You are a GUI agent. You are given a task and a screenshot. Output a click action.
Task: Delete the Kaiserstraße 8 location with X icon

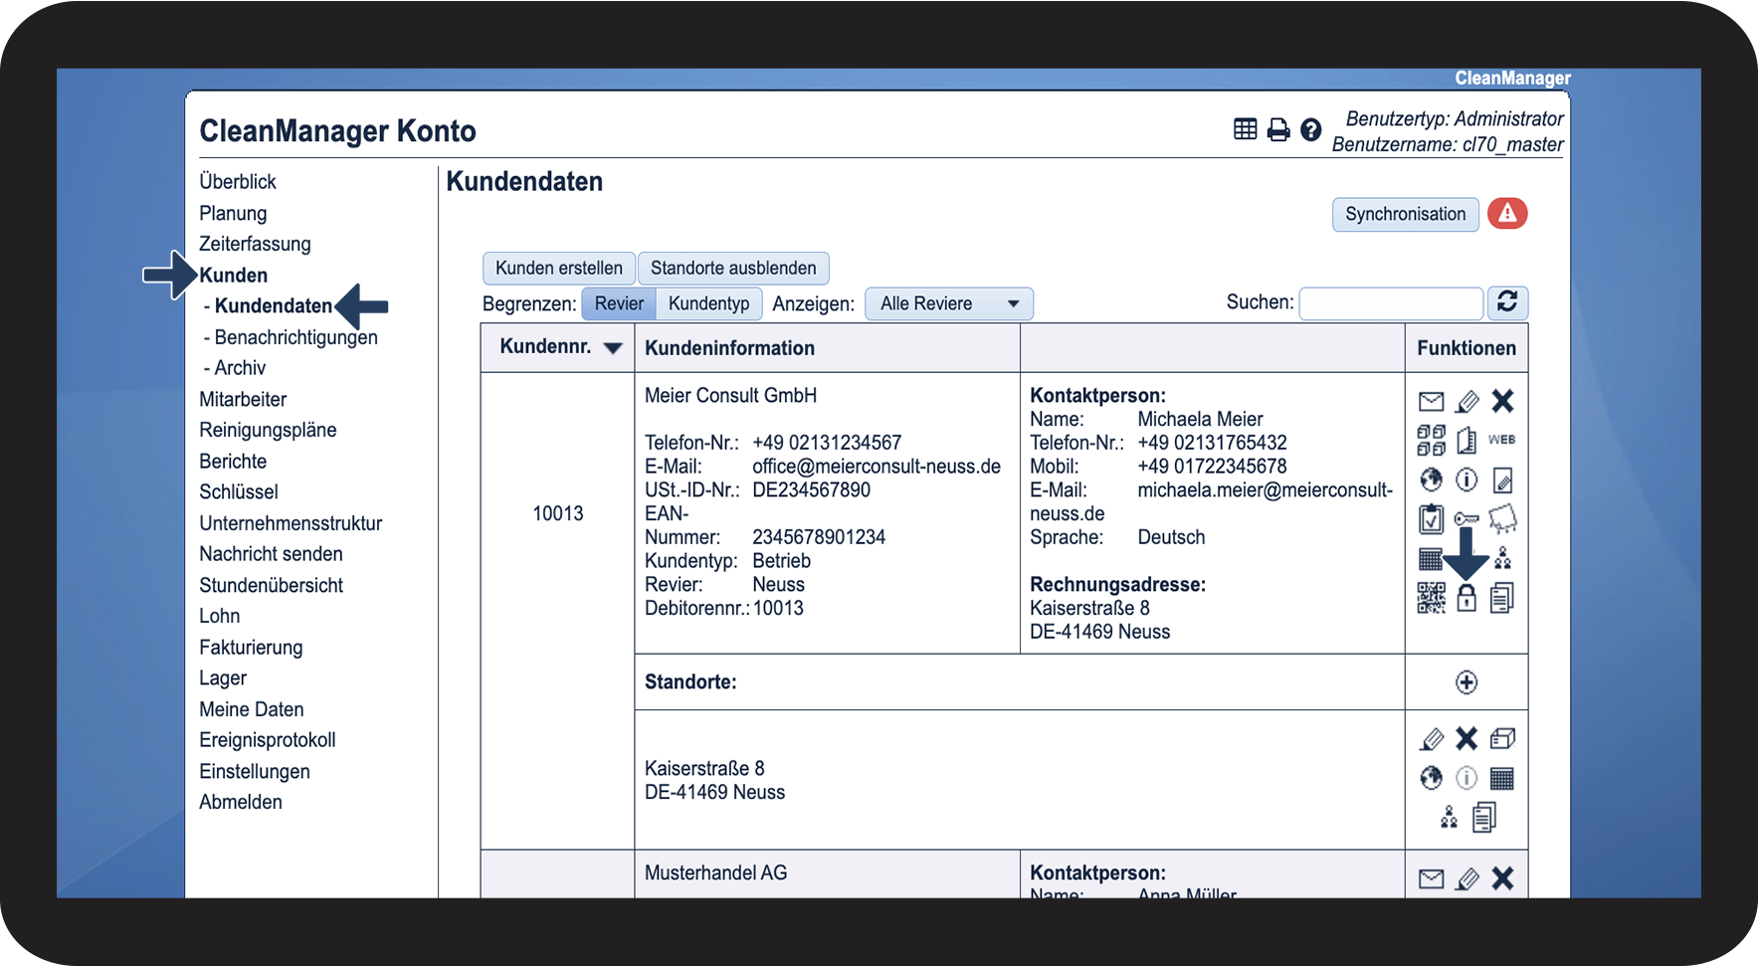pyautogui.click(x=1466, y=738)
